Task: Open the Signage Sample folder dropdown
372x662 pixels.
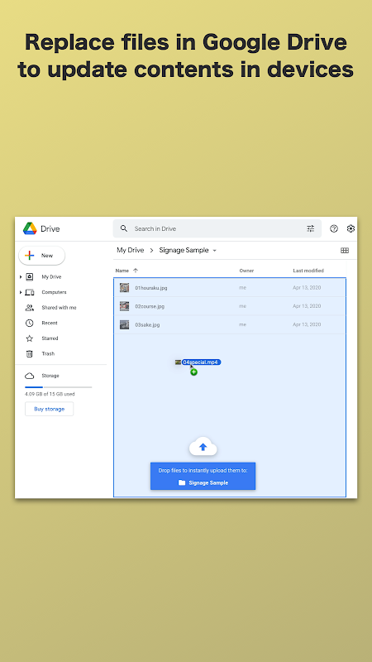Action: pyautogui.click(x=214, y=251)
